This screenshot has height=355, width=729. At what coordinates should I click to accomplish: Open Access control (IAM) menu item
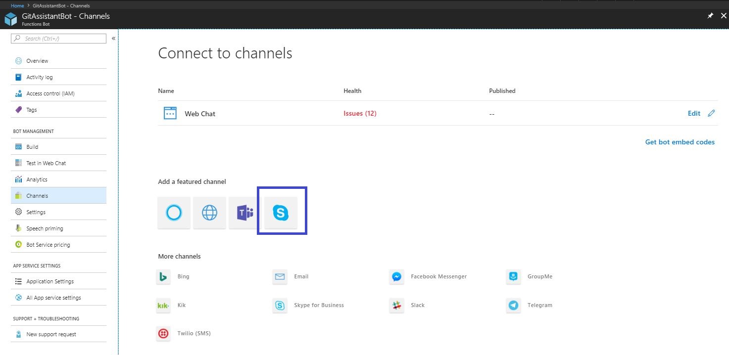coord(59,93)
